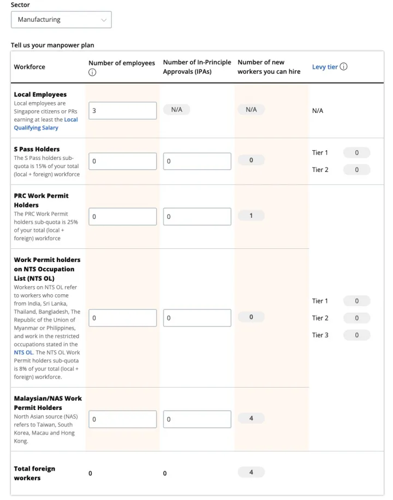
Task: Open the NTS OL link
Action: (x=23, y=353)
